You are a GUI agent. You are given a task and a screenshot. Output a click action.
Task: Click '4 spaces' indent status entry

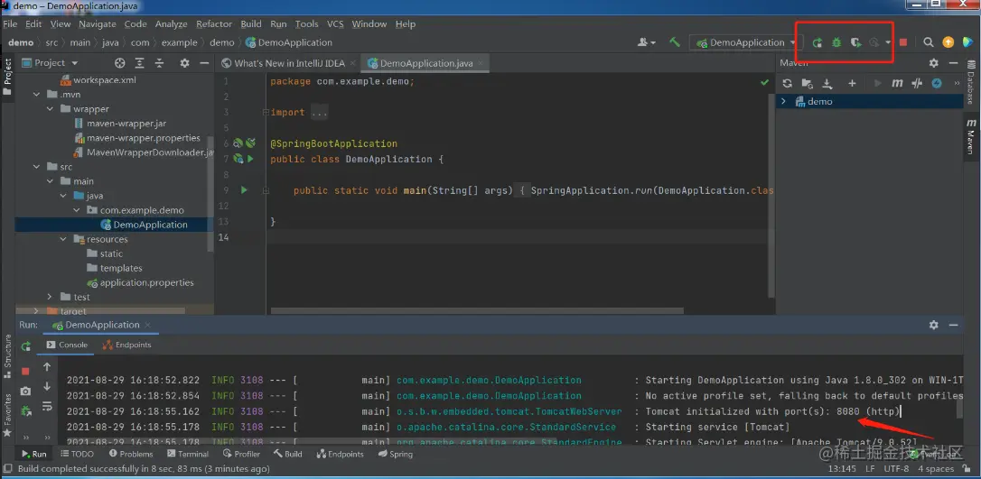936,468
